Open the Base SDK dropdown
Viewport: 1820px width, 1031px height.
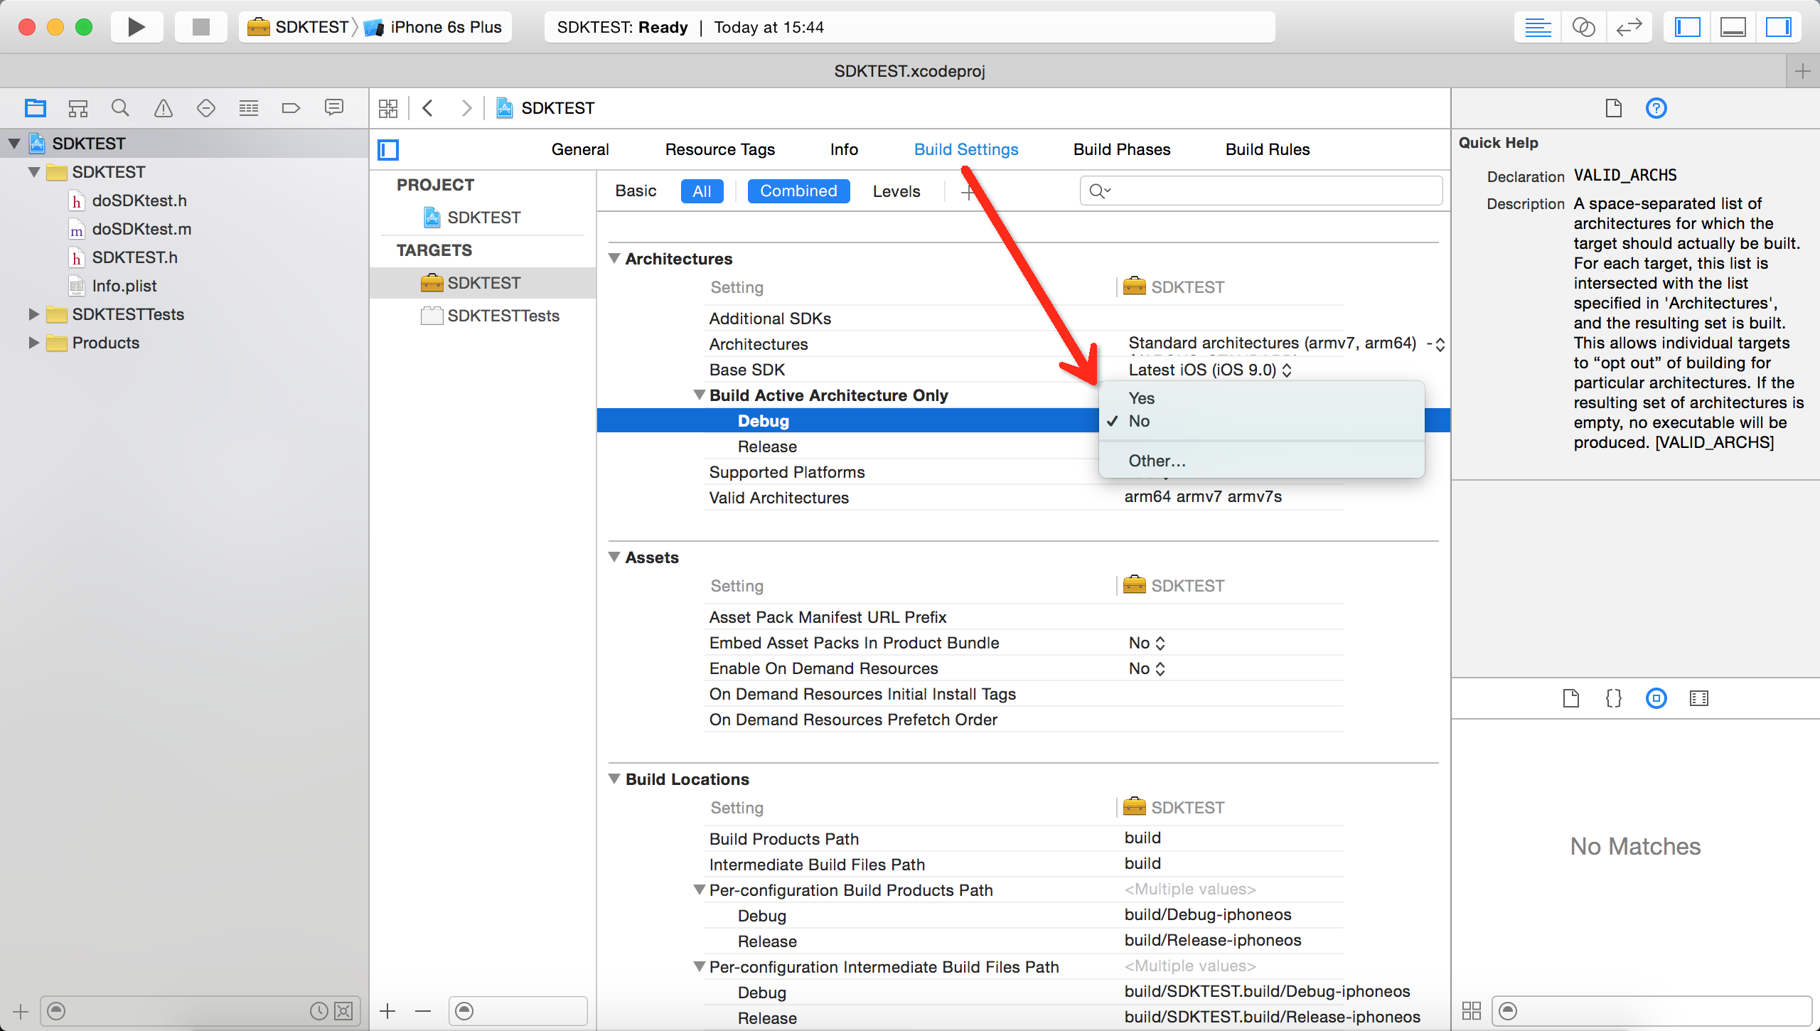click(1210, 370)
